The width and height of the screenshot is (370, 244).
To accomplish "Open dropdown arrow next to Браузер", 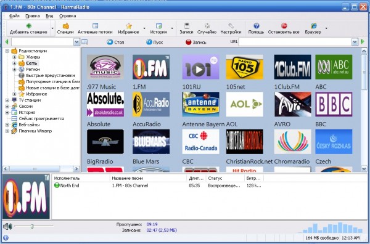I will coord(326,28).
